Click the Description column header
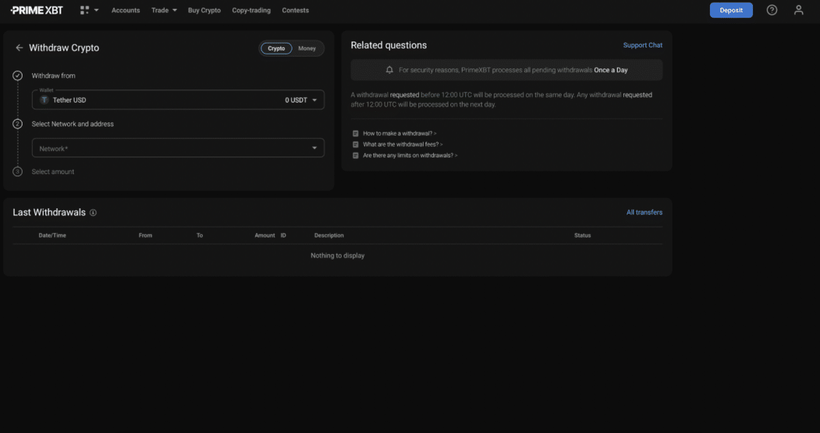Viewport: 820px width, 433px height. [329, 236]
